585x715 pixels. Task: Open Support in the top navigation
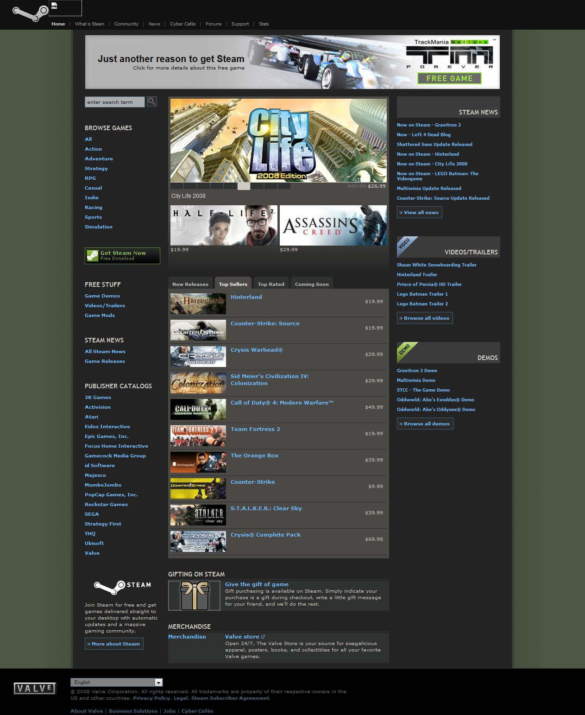point(240,24)
